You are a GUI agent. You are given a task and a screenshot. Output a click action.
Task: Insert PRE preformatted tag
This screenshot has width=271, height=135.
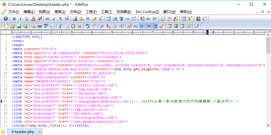(128, 18)
